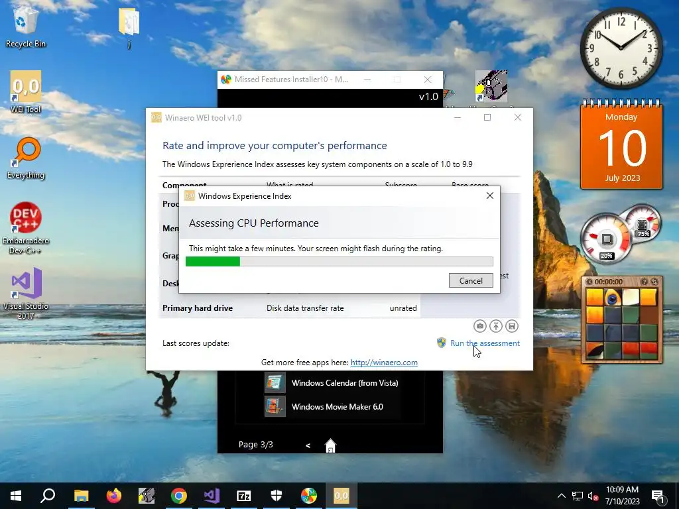
Task: Switch to Missed Features Installer taskbar button
Action: [309, 496]
